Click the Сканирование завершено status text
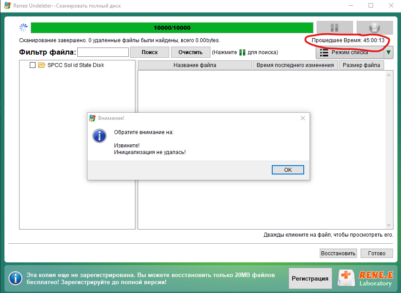The width and height of the screenshot is (401, 293). [x=119, y=40]
